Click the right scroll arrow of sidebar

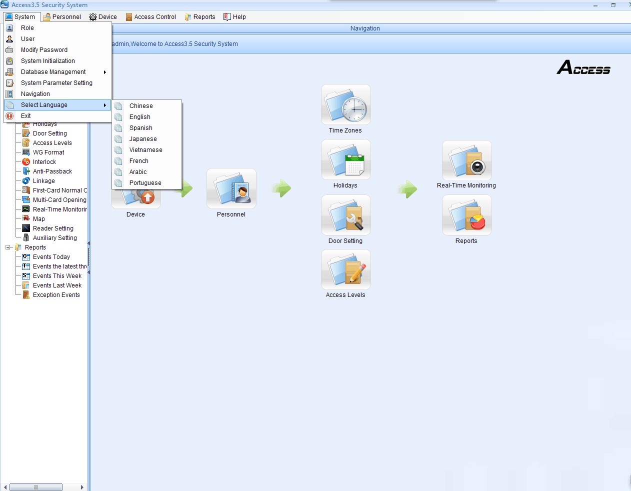click(x=82, y=487)
